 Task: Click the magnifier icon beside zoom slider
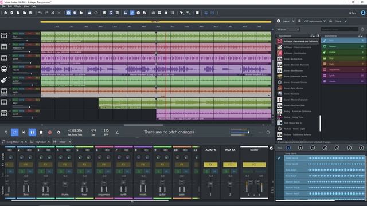pos(268,132)
